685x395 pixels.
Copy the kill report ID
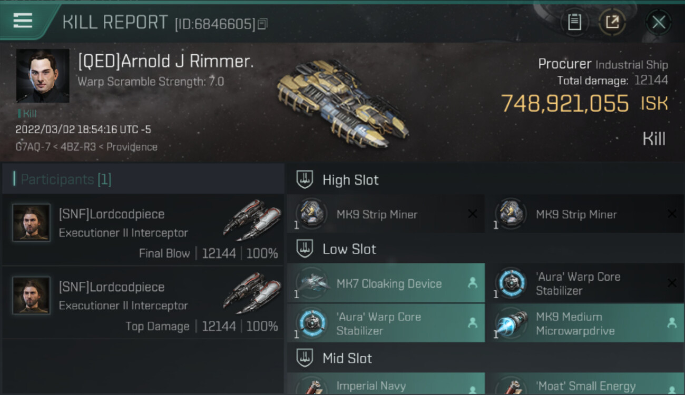[x=262, y=24]
